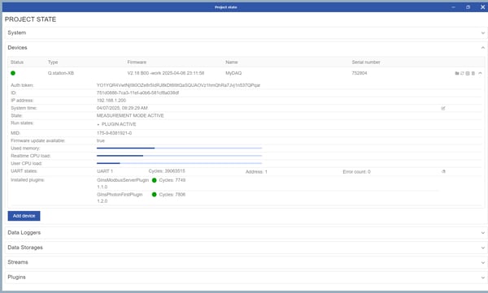Click UART Cycles: 39063515 value
Viewport: 488px width, 293px height.
167,171
